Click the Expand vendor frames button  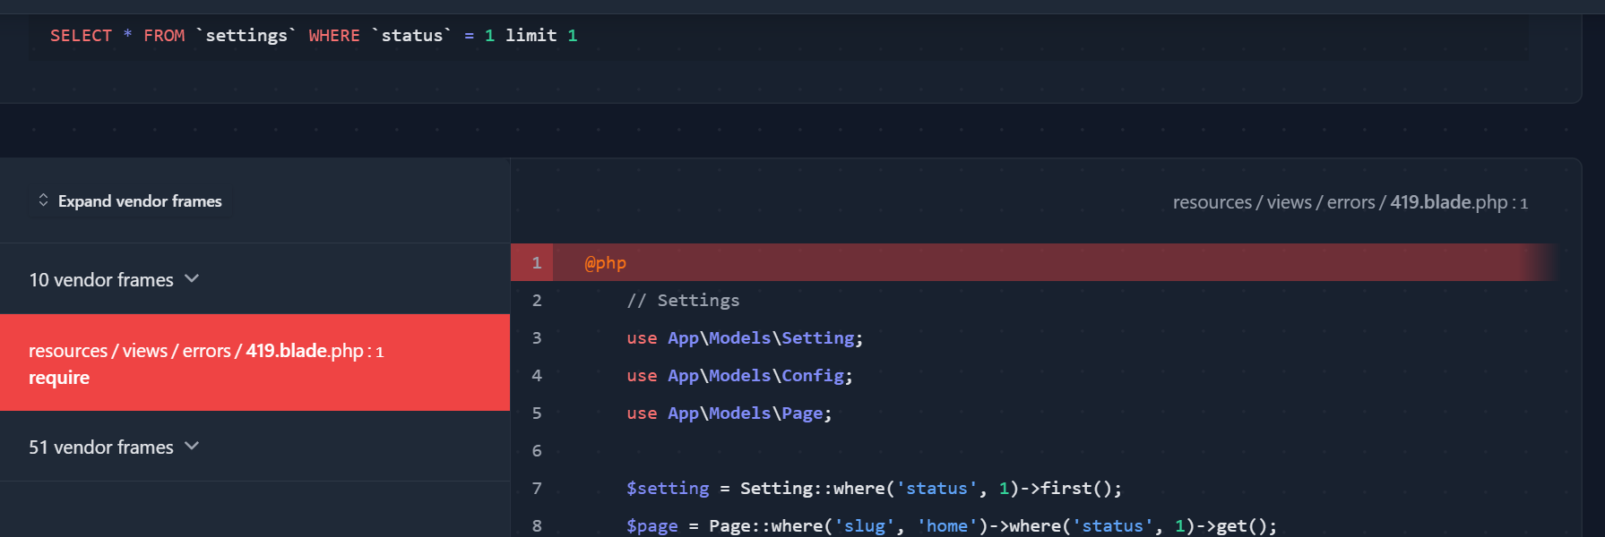(131, 201)
